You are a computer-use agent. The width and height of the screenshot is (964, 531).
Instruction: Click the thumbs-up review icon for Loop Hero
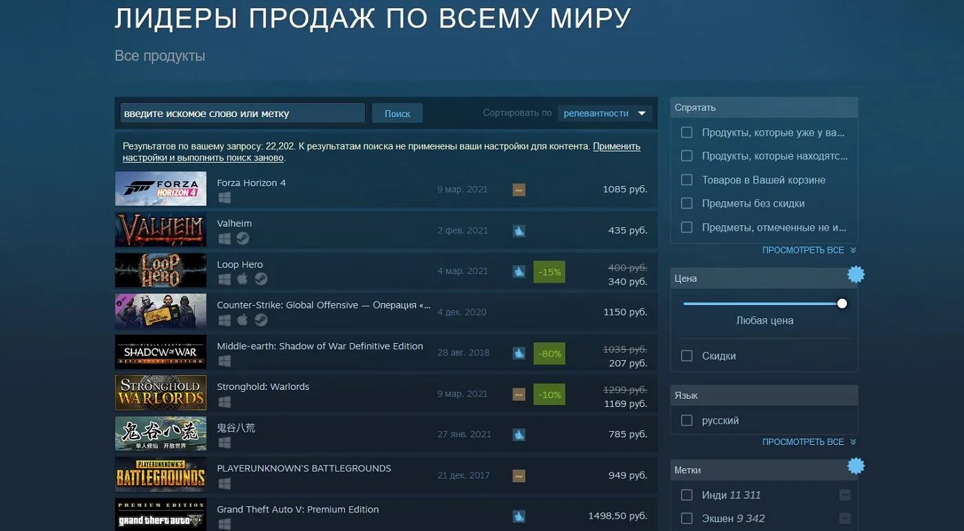pos(519,271)
